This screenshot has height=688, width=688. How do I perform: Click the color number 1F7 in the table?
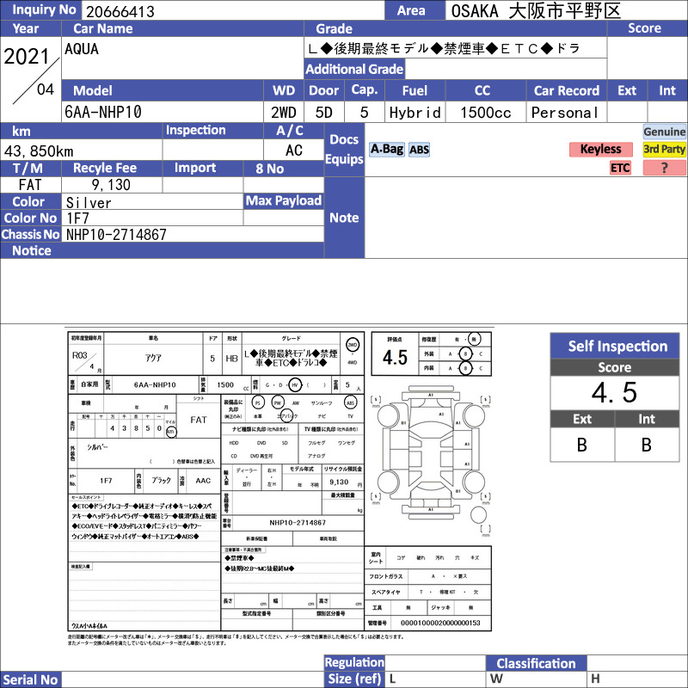tap(77, 218)
